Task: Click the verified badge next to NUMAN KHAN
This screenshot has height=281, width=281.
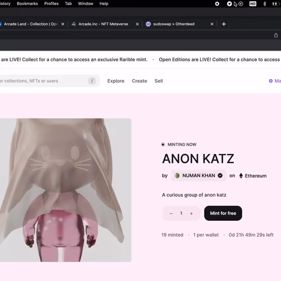Action: 220,175
